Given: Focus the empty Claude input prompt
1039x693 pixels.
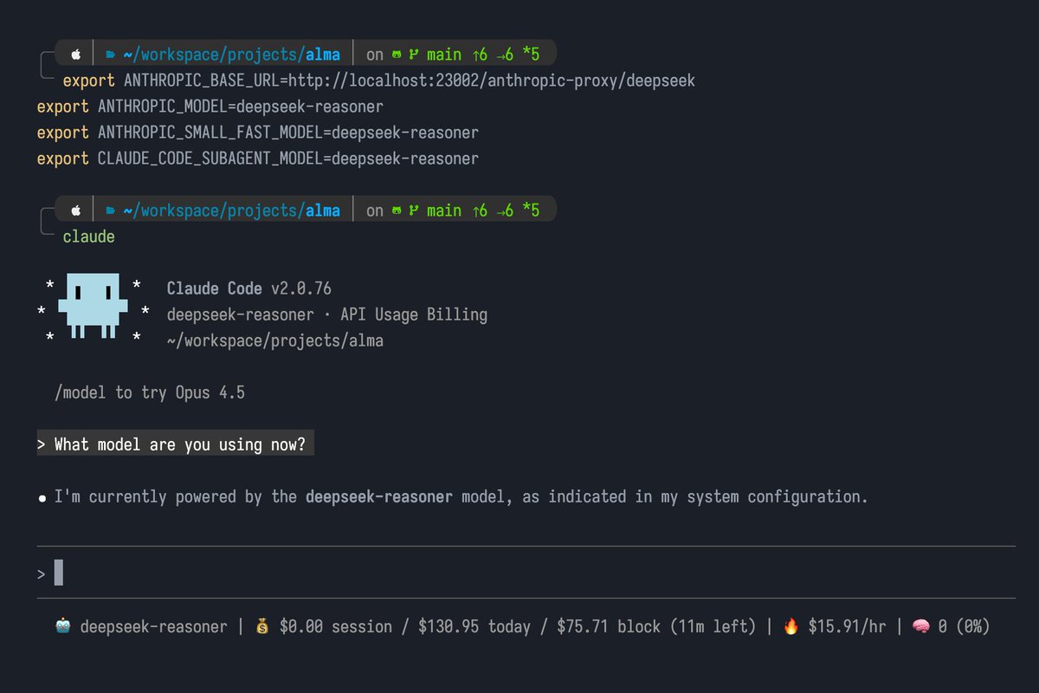Looking at the screenshot, I should pyautogui.click(x=526, y=573).
